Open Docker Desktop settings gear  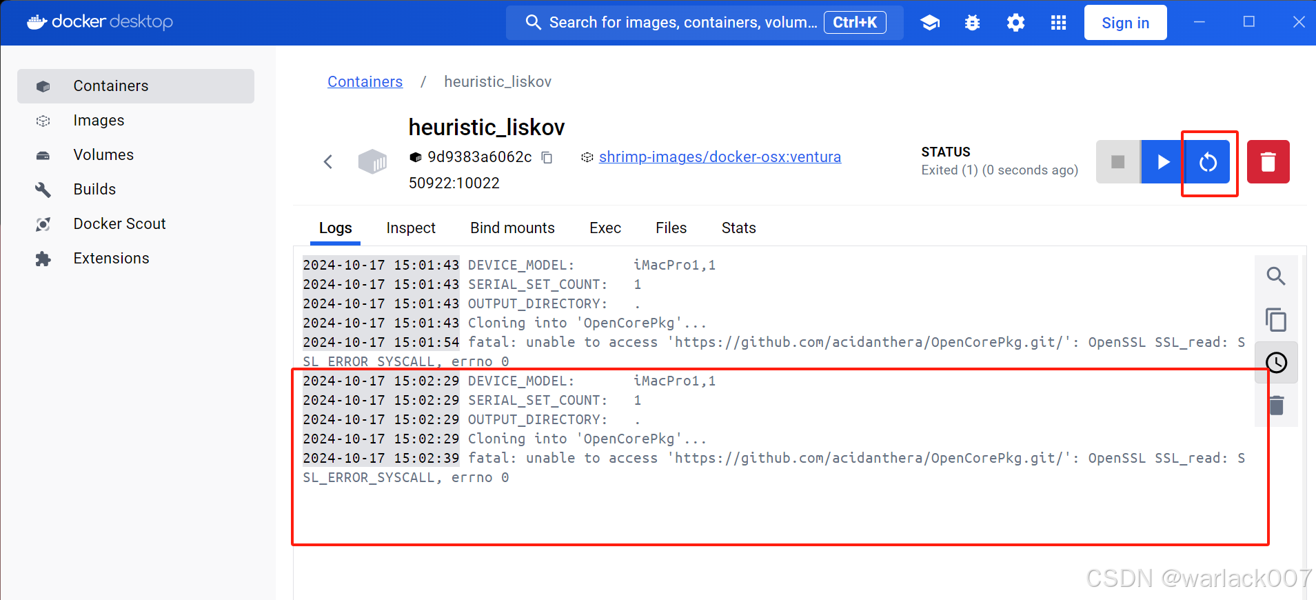(x=1015, y=23)
